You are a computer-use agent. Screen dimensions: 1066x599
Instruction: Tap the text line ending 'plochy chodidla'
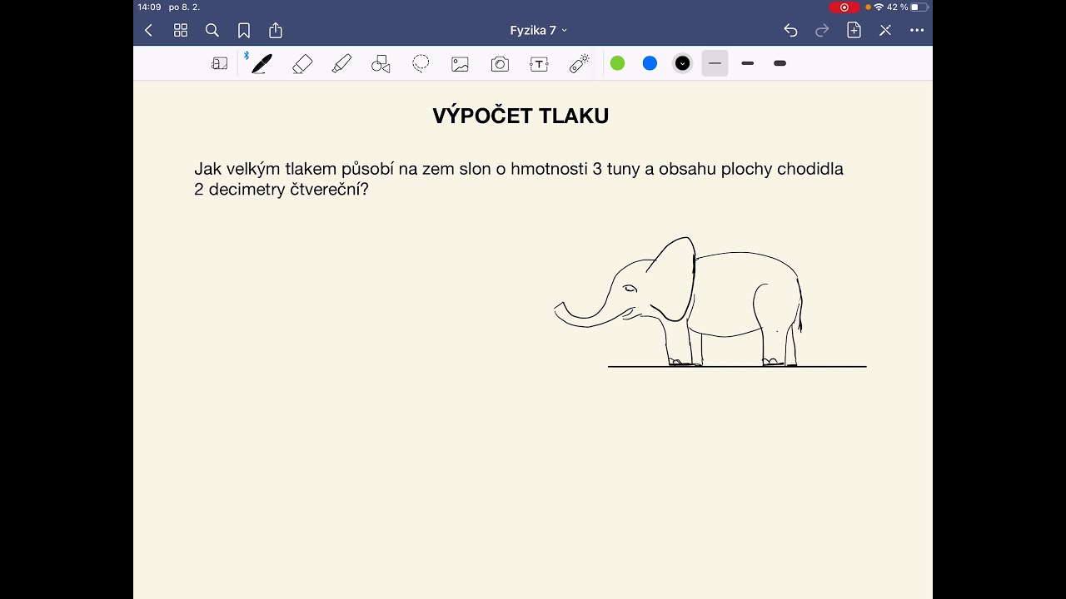pos(519,169)
